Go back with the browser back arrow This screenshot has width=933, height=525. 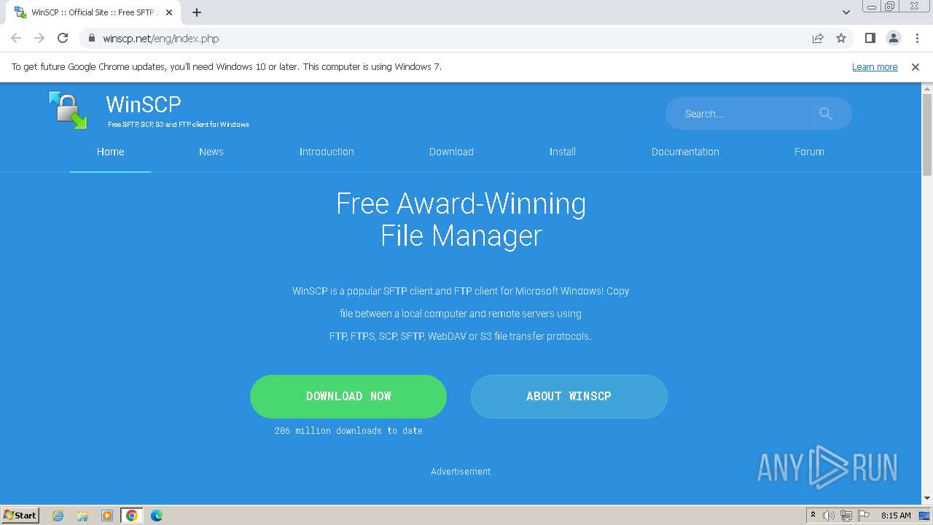[16, 39]
